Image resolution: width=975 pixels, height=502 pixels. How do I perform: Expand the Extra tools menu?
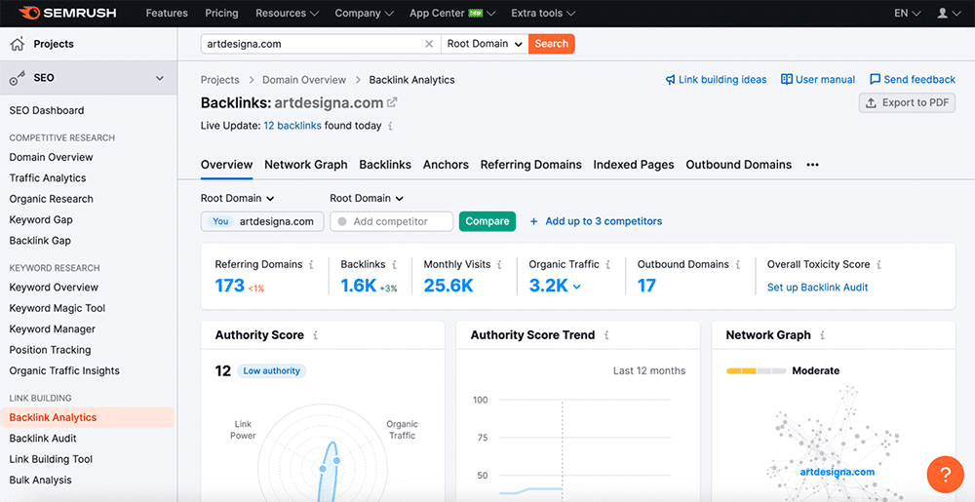[x=543, y=13]
